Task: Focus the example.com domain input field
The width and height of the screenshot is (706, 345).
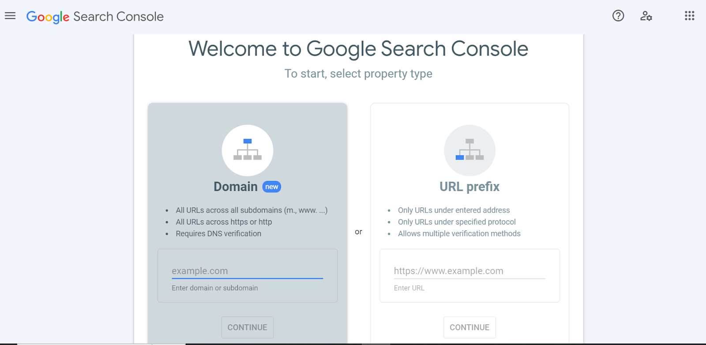Action: (248, 271)
